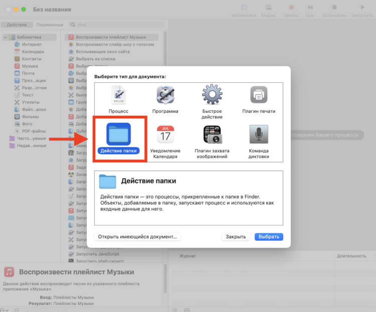Viewport: 376px width, 312px height.
Task: Select the Процесс workflow document type
Action: point(118,95)
